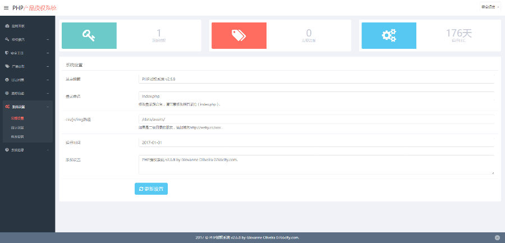Expand the question mark menu row

pos(26,150)
